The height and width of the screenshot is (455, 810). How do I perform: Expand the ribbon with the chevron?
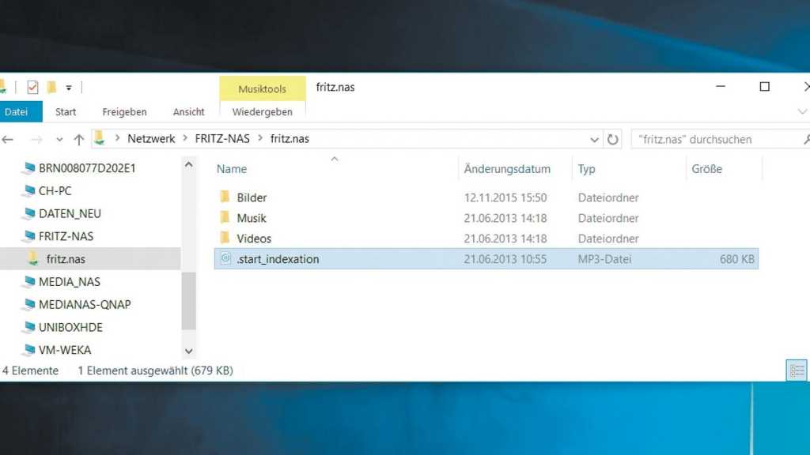tap(802, 111)
